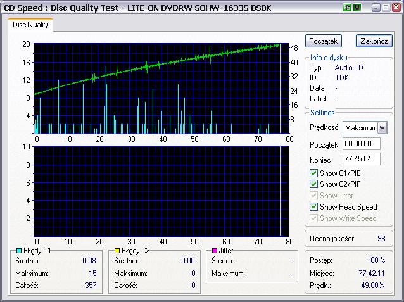Click the cyan Błędy C1 color swatch
The width and height of the screenshot is (404, 302).
point(19,251)
